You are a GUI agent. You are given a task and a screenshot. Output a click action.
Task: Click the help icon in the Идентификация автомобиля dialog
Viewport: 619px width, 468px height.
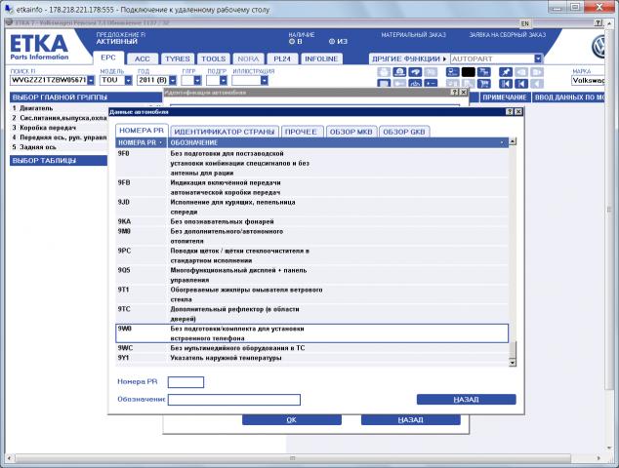[454, 93]
